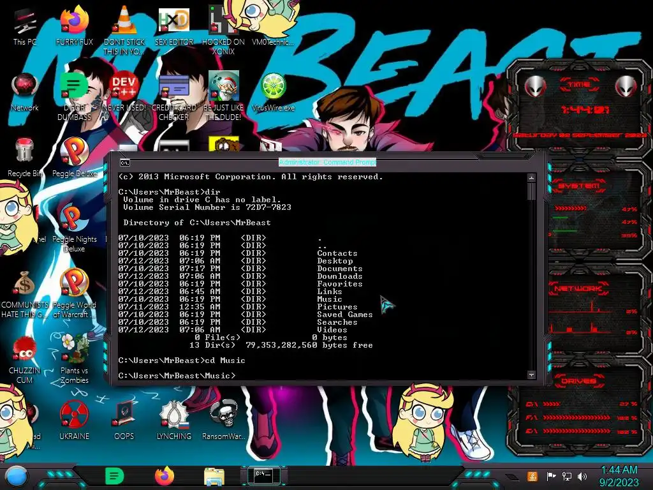The width and height of the screenshot is (653, 490).
Task: Click the Command Prompt scrollbar thumb
Action: [531, 191]
